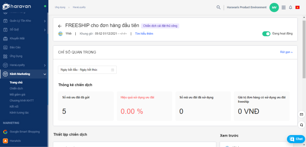This screenshot has height=147, width=306.
Task: Click the MARKETING section label
Action: tap(11, 123)
